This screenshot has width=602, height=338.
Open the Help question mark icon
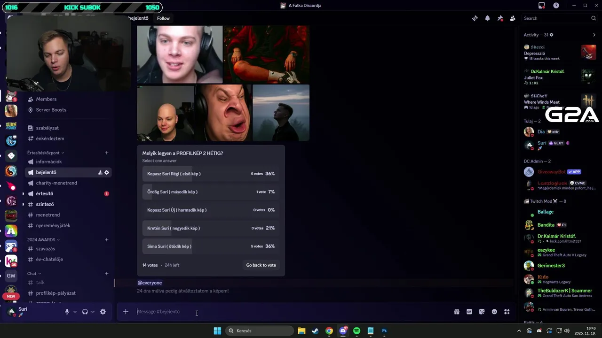(556, 6)
